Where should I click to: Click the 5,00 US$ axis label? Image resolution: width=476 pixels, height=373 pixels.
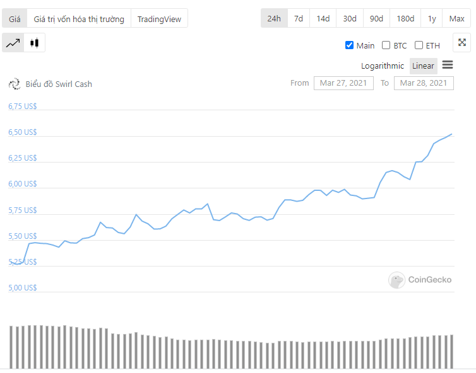coord(23,287)
